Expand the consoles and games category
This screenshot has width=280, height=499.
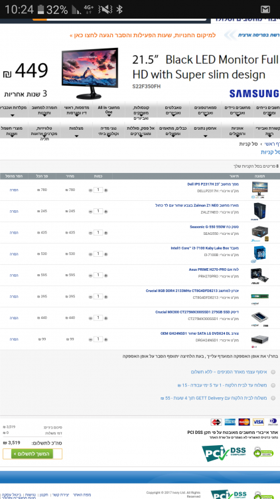141,111
